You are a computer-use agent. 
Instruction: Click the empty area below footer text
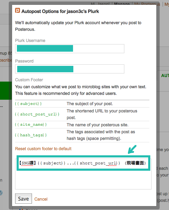click(x=83, y=179)
